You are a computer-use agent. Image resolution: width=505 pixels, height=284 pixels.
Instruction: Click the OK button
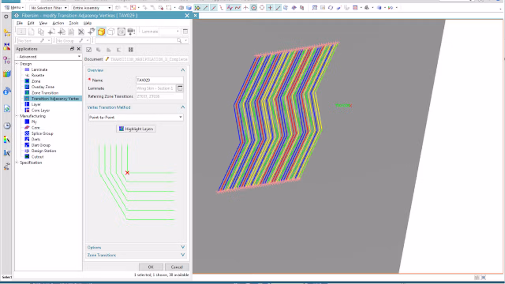150,267
